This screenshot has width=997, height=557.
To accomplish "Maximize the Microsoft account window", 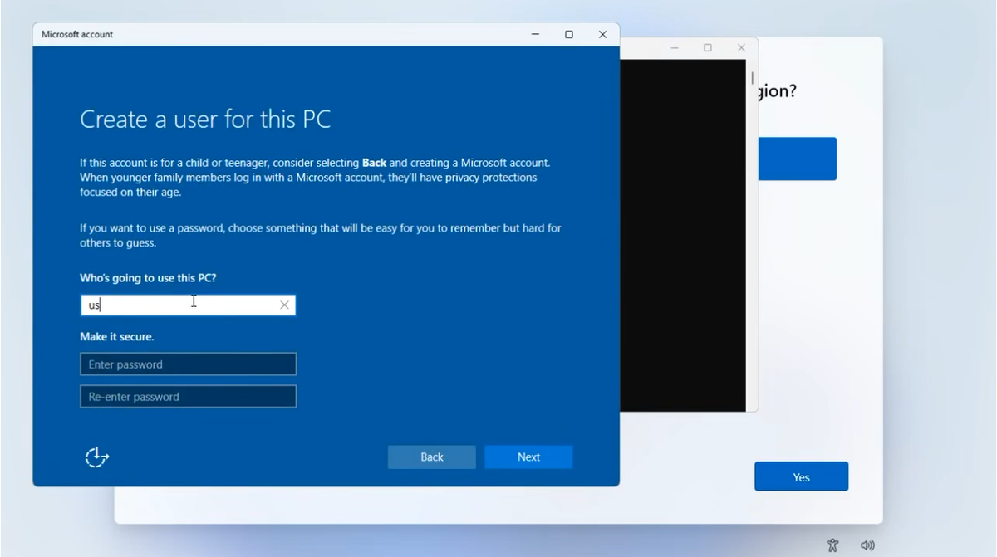I will [569, 34].
